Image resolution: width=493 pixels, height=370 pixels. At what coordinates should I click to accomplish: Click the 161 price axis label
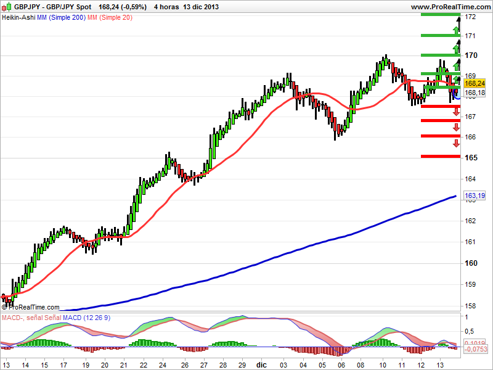[470, 242]
